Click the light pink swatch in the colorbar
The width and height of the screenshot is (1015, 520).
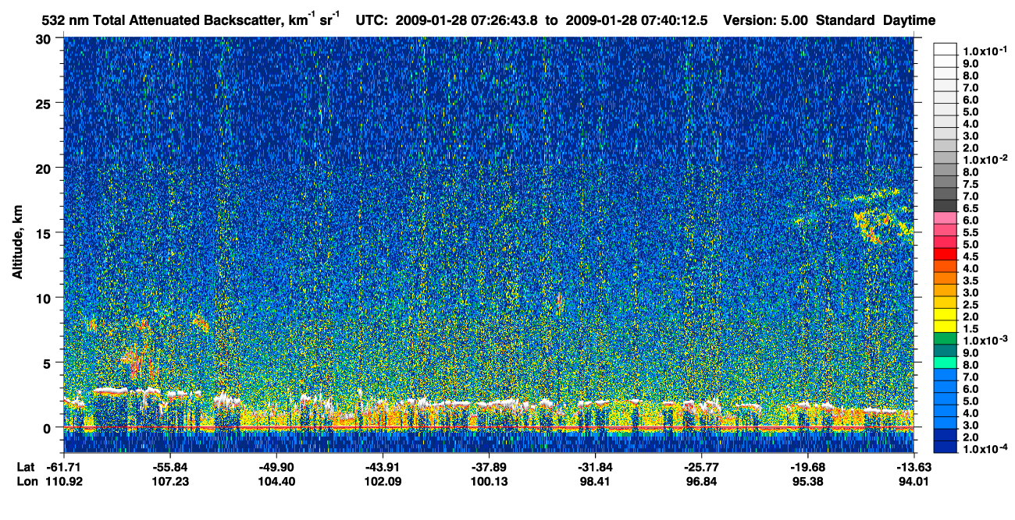(946, 217)
